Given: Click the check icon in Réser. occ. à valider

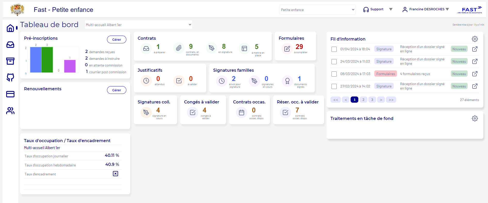Looking at the screenshot, I should click(285, 112).
